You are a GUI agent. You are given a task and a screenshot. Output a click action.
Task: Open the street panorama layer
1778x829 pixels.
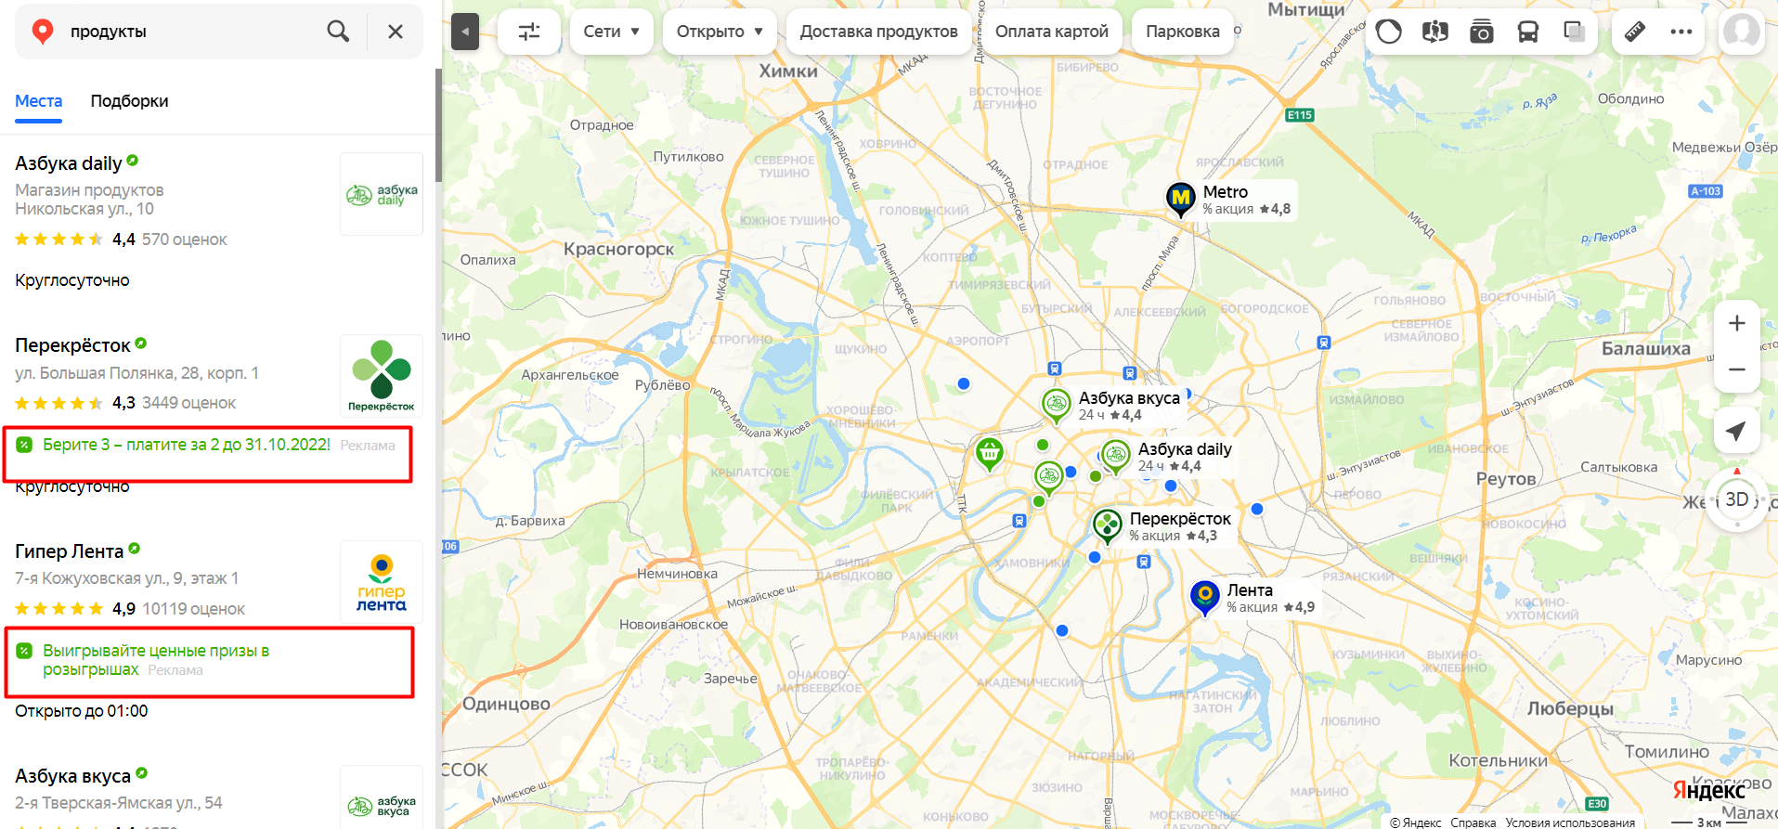[x=1435, y=32]
